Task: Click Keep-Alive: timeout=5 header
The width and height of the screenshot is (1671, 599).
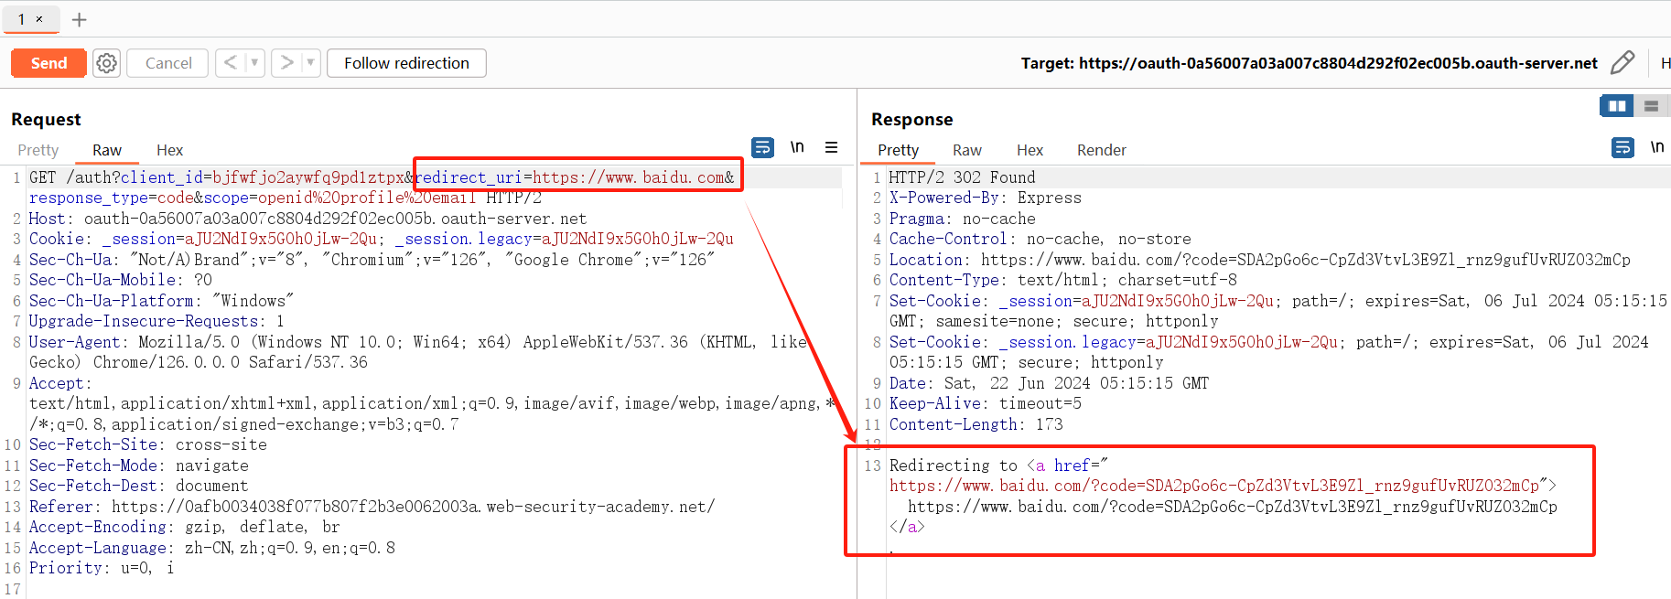Action: tap(985, 403)
